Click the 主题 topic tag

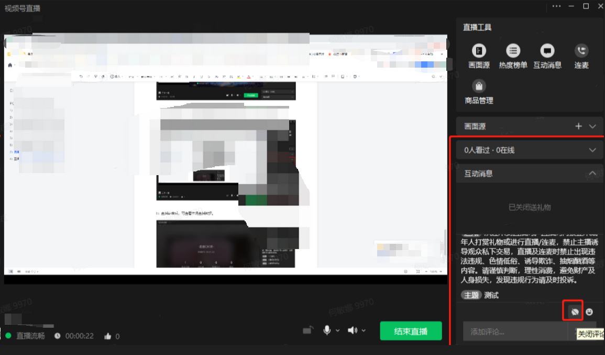(x=471, y=295)
